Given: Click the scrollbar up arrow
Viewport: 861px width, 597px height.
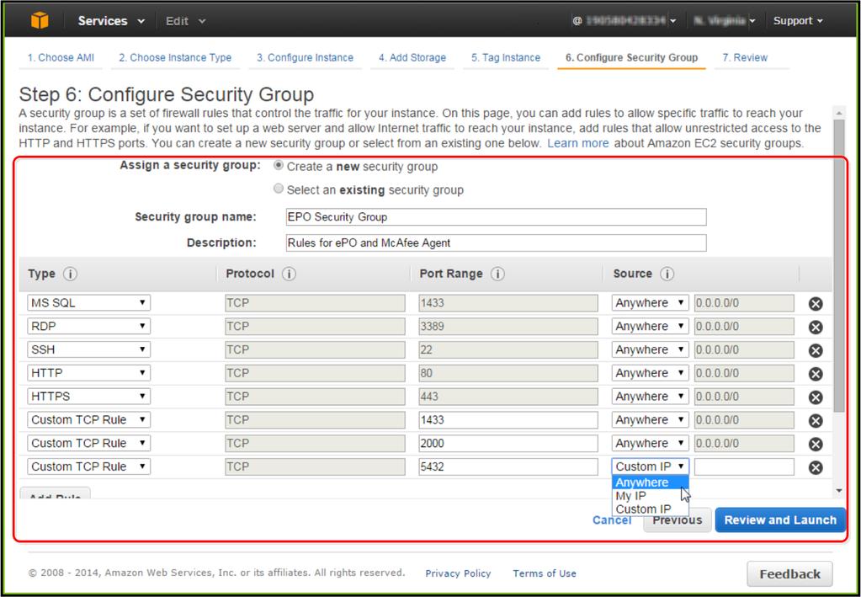Looking at the screenshot, I should [x=838, y=113].
